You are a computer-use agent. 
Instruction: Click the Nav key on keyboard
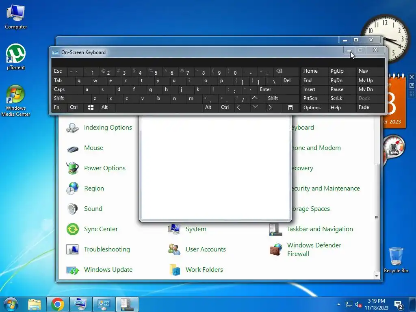(x=370, y=71)
